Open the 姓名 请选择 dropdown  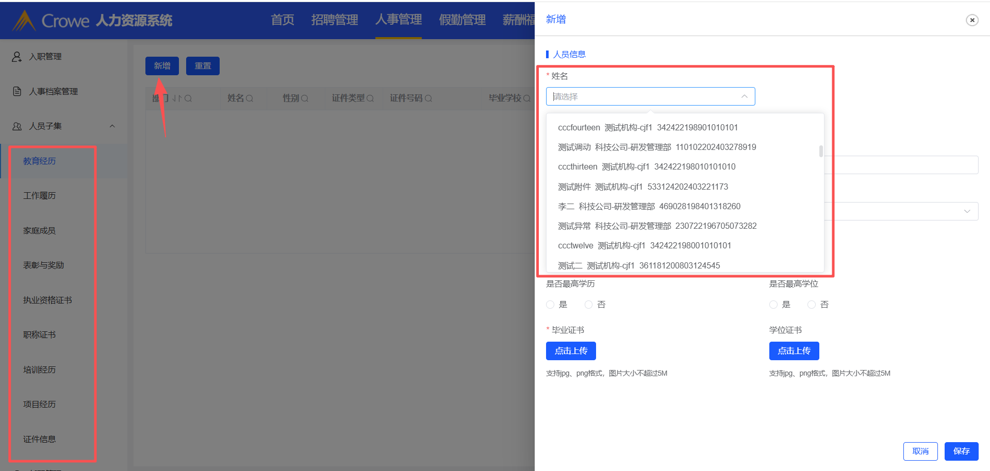pyautogui.click(x=650, y=96)
